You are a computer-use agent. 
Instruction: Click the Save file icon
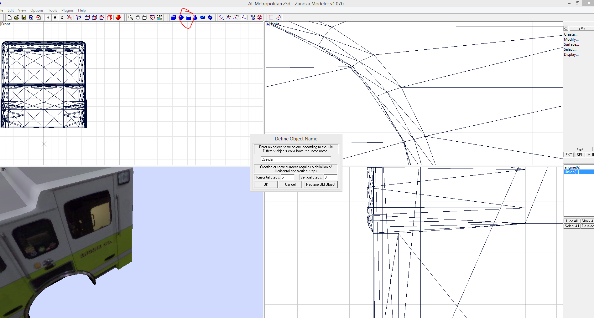pos(23,18)
